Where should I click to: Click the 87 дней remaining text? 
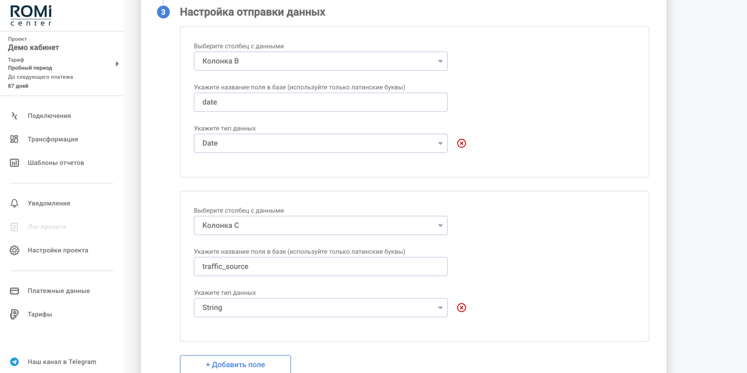coord(18,86)
